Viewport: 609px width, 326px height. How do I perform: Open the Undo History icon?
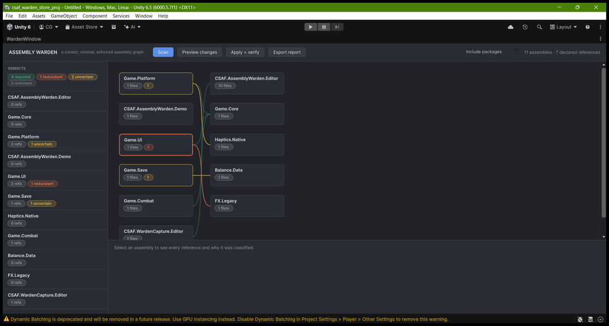pyautogui.click(x=525, y=27)
